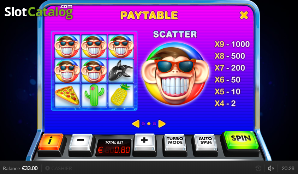Enable Auto Spin
Image resolution: width=298 pixels, height=174 pixels.
pos(205,142)
